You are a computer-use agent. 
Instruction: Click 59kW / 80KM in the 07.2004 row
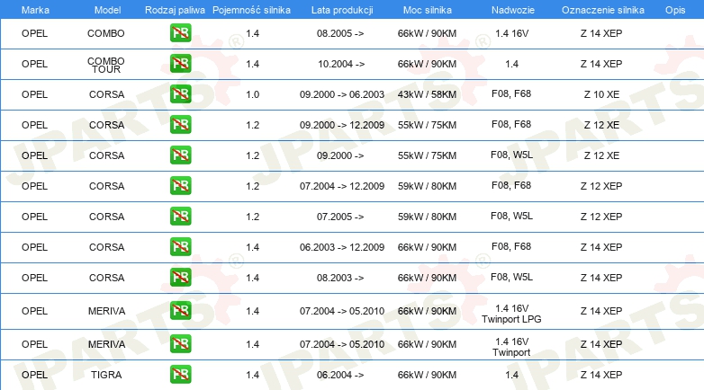pos(427,186)
